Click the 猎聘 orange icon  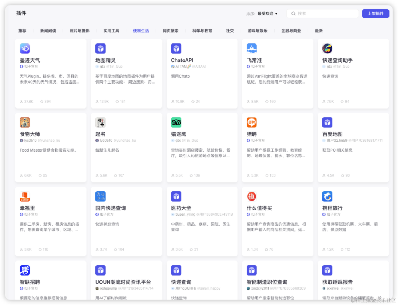(x=252, y=123)
